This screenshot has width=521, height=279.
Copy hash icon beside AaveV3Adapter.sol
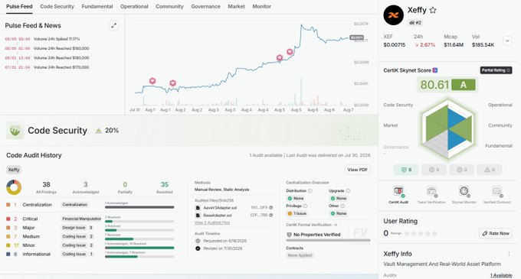pyautogui.click(x=270, y=208)
